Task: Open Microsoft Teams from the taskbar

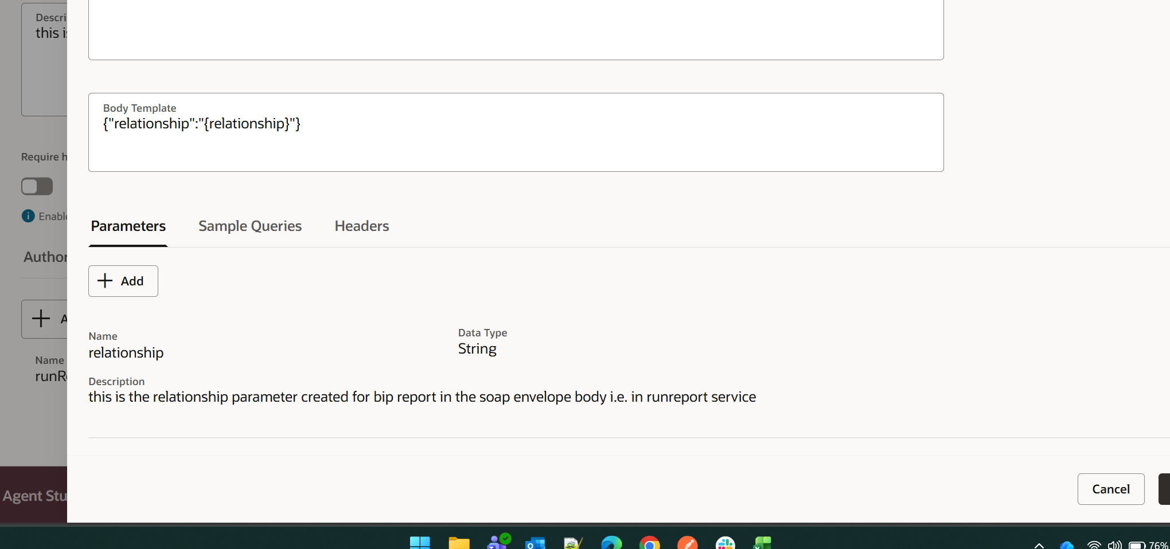Action: [x=497, y=542]
